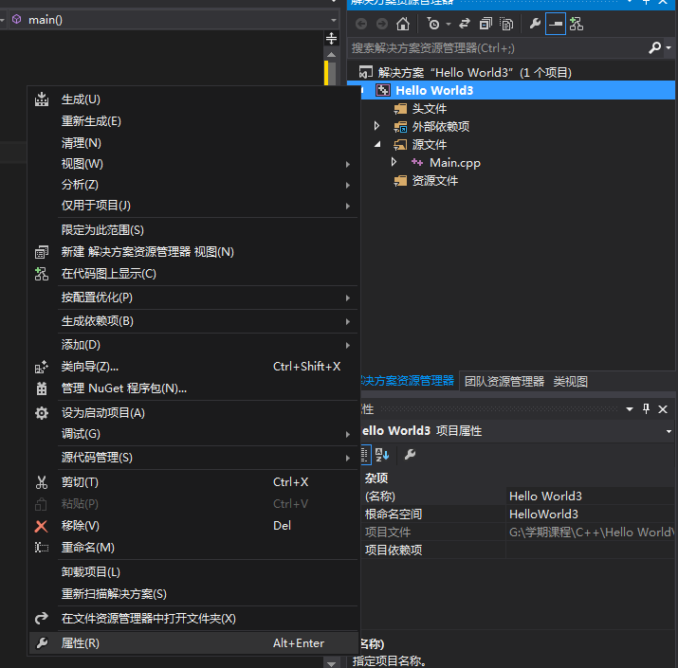Select the 项目依赖项 property row
Screen dimensions: 678x668
pyautogui.click(x=517, y=551)
